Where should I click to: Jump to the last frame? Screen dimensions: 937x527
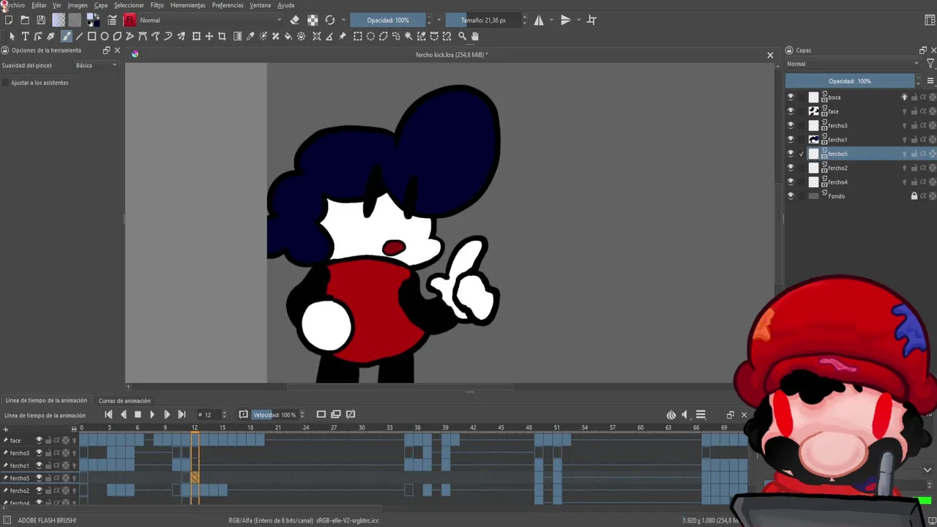pyautogui.click(x=182, y=415)
